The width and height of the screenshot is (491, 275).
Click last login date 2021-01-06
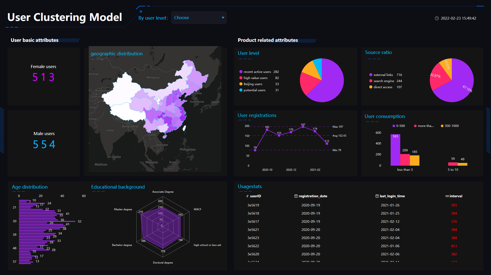pyautogui.click(x=390, y=246)
